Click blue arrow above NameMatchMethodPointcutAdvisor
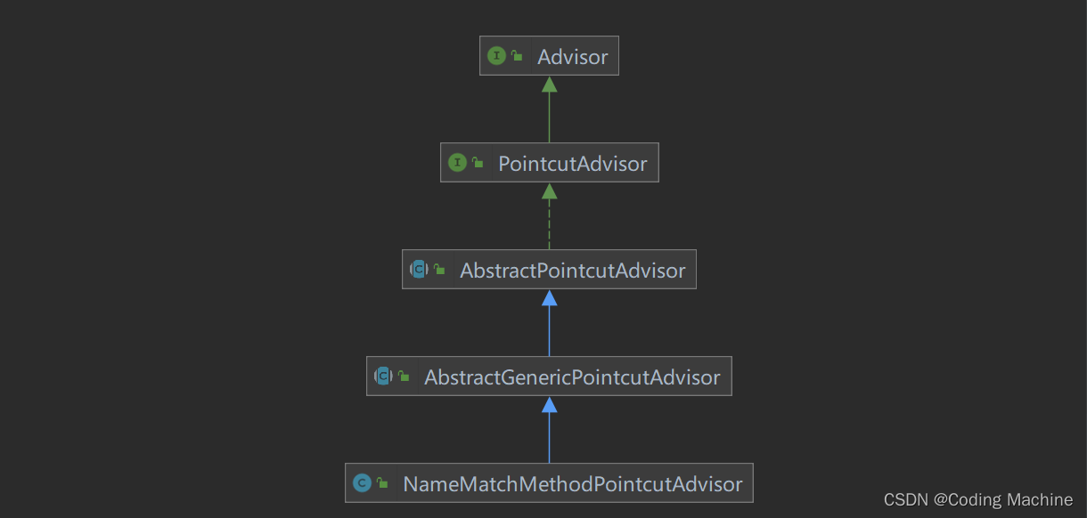Viewport: 1087px width, 518px height. click(x=550, y=430)
